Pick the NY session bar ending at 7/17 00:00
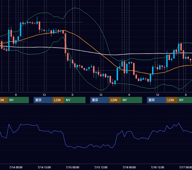 coord(185,100)
